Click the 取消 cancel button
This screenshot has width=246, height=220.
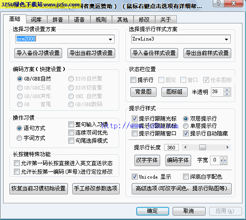click(189, 211)
